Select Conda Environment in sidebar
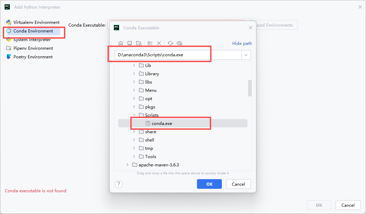366x214 pixels. [33, 31]
